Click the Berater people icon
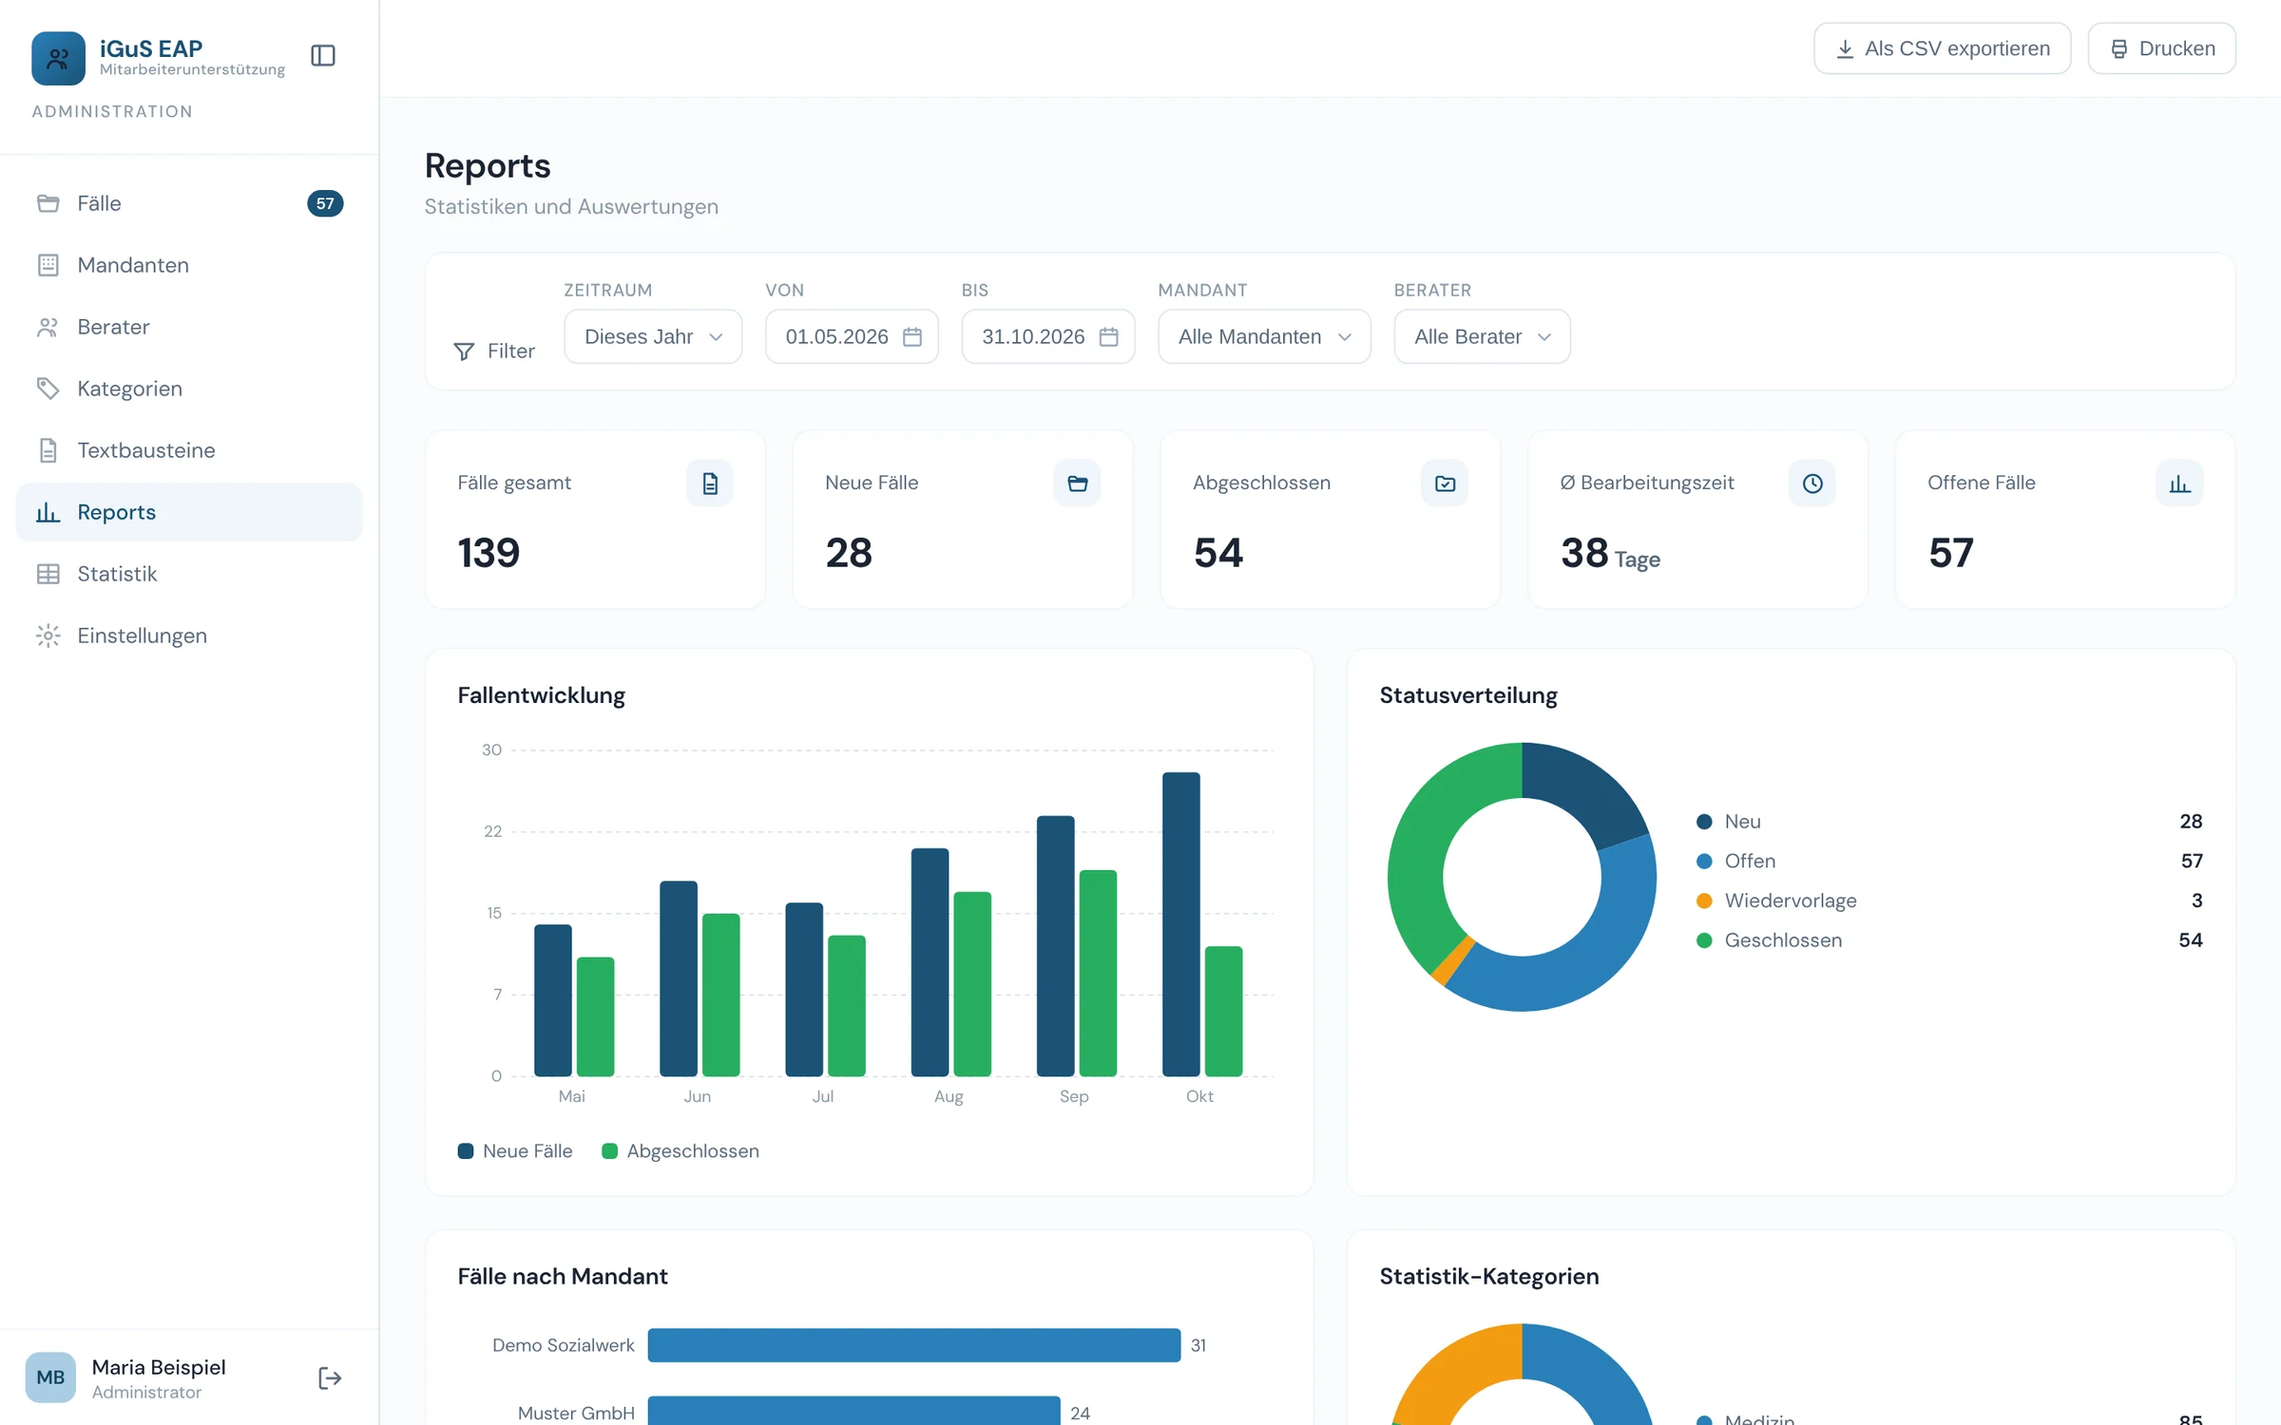Image resolution: width=2281 pixels, height=1425 pixels. 48,327
